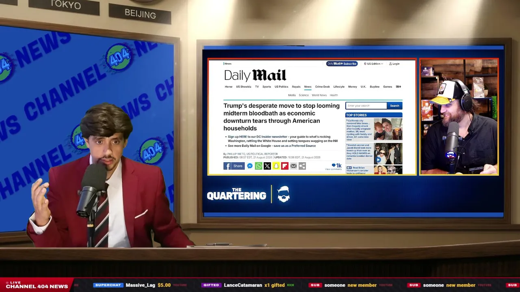Click the Daily Mail+ Subscribe button

tap(342, 64)
